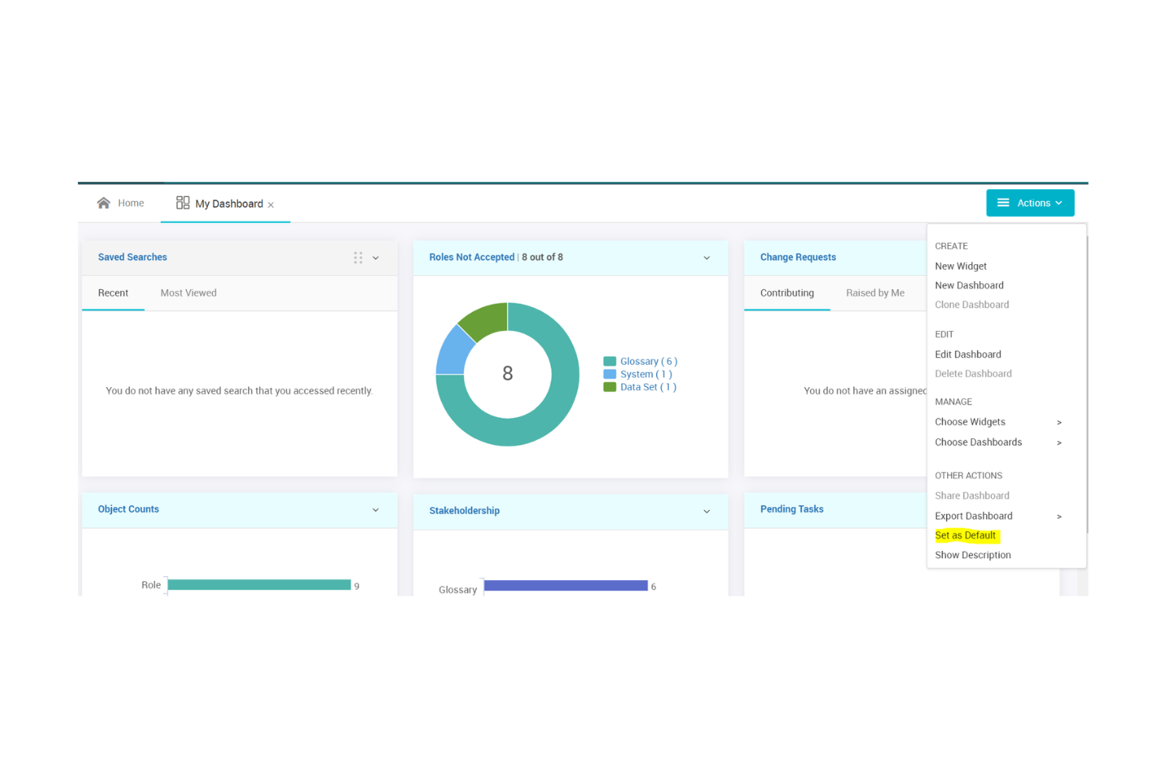Click the Roles Not Accepted title
The image size is (1166, 778).
pyautogui.click(x=471, y=257)
